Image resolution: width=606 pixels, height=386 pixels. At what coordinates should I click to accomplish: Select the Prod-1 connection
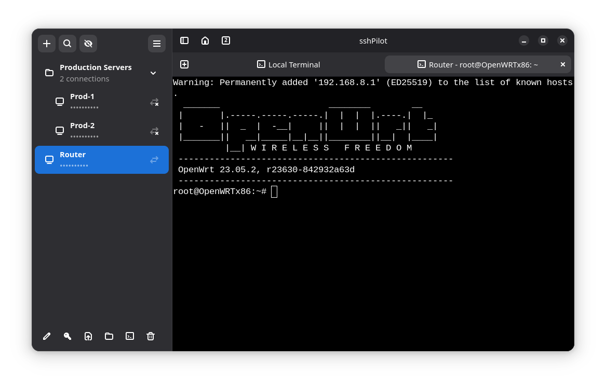tap(93, 102)
